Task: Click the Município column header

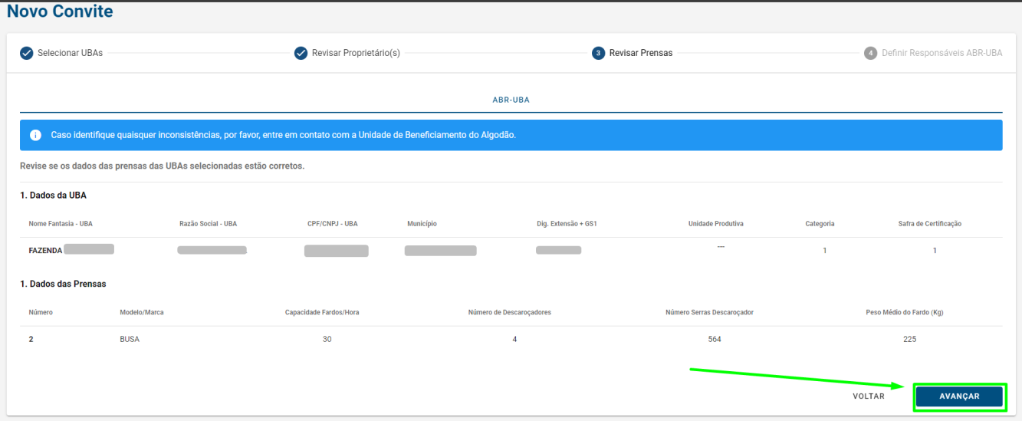Action: tap(422, 224)
